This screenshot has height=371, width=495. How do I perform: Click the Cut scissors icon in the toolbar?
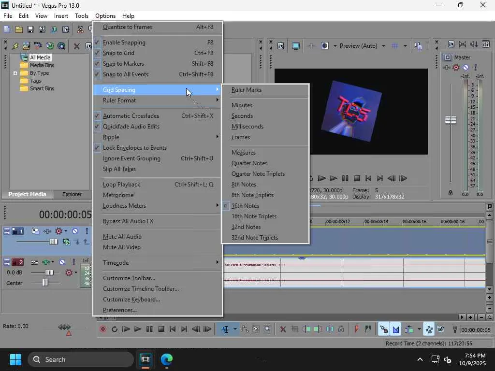[80, 29]
